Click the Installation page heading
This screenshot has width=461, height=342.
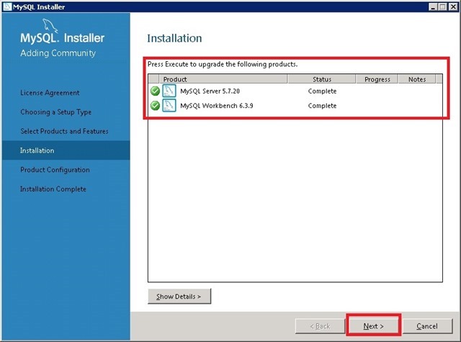point(174,38)
